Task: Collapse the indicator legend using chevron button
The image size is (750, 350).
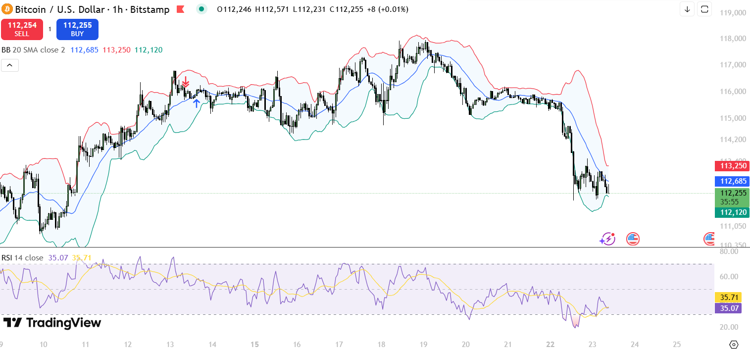Action: point(10,65)
